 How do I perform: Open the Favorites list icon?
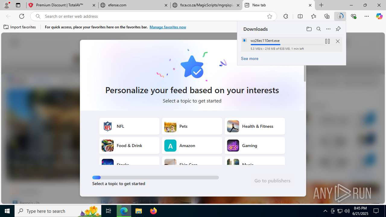point(314,16)
